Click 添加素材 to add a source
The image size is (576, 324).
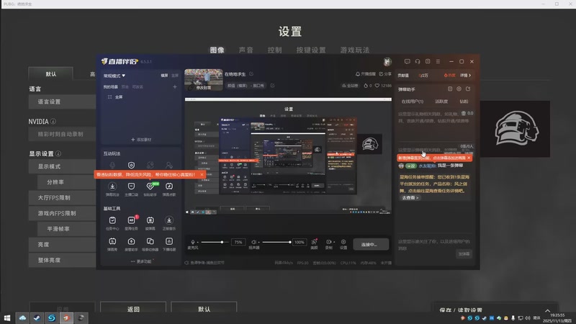pos(141,140)
